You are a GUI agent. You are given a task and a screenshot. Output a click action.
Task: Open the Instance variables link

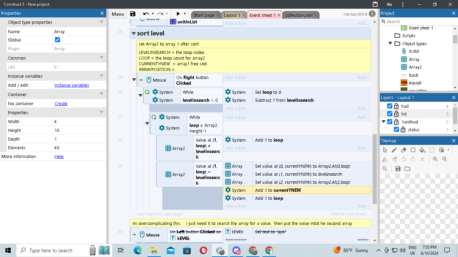pyautogui.click(x=72, y=85)
